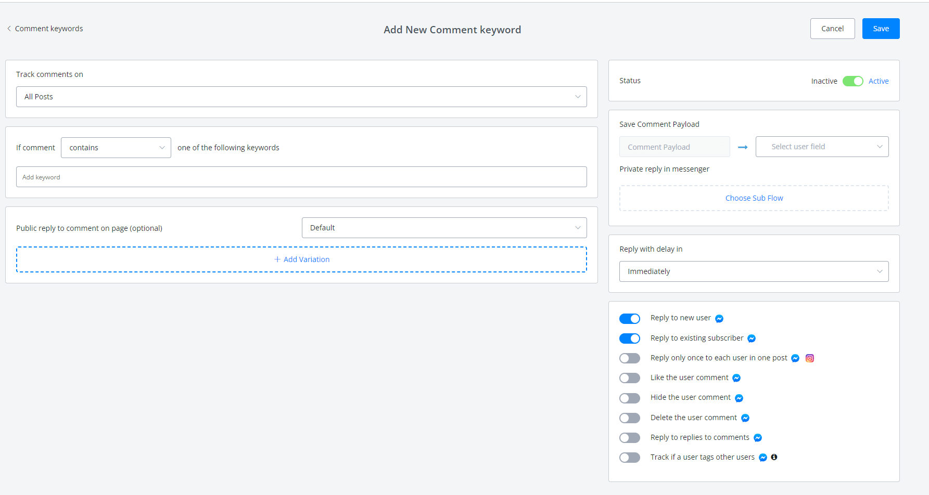929x495 pixels.
Task: Click 'Save Comment Payload' label
Action: pos(659,124)
